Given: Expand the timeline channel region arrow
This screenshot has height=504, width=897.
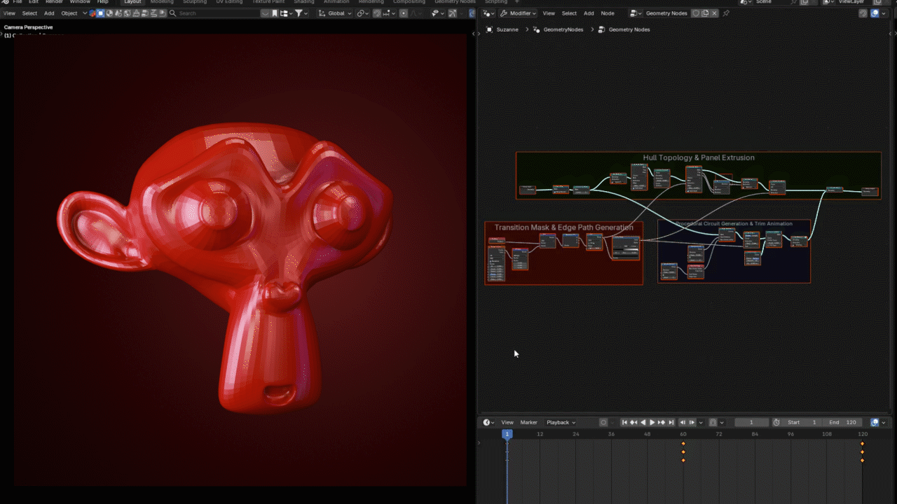Looking at the screenshot, I should [x=479, y=443].
